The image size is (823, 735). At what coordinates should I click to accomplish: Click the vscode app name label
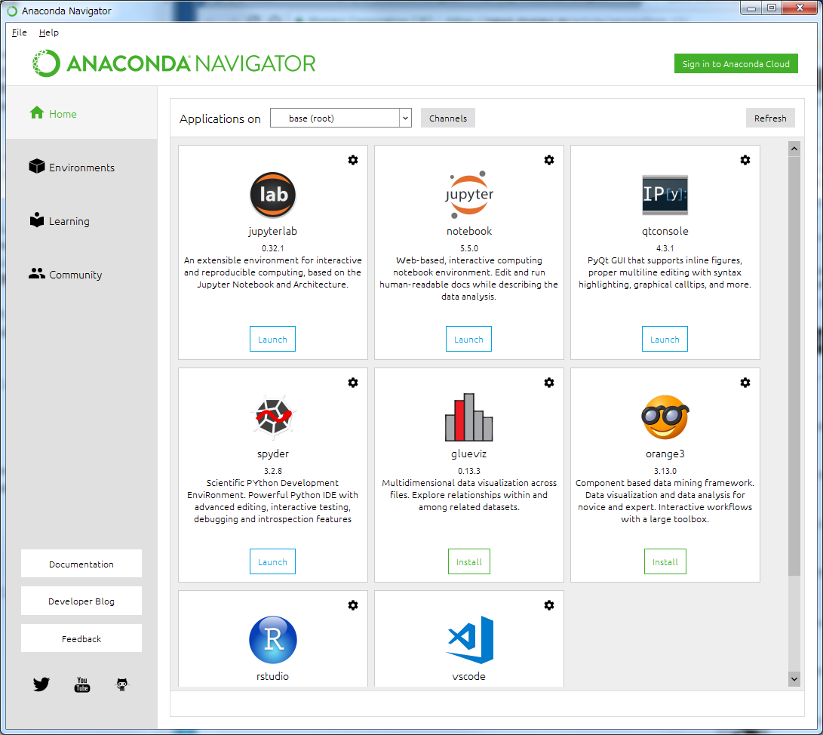click(x=468, y=676)
